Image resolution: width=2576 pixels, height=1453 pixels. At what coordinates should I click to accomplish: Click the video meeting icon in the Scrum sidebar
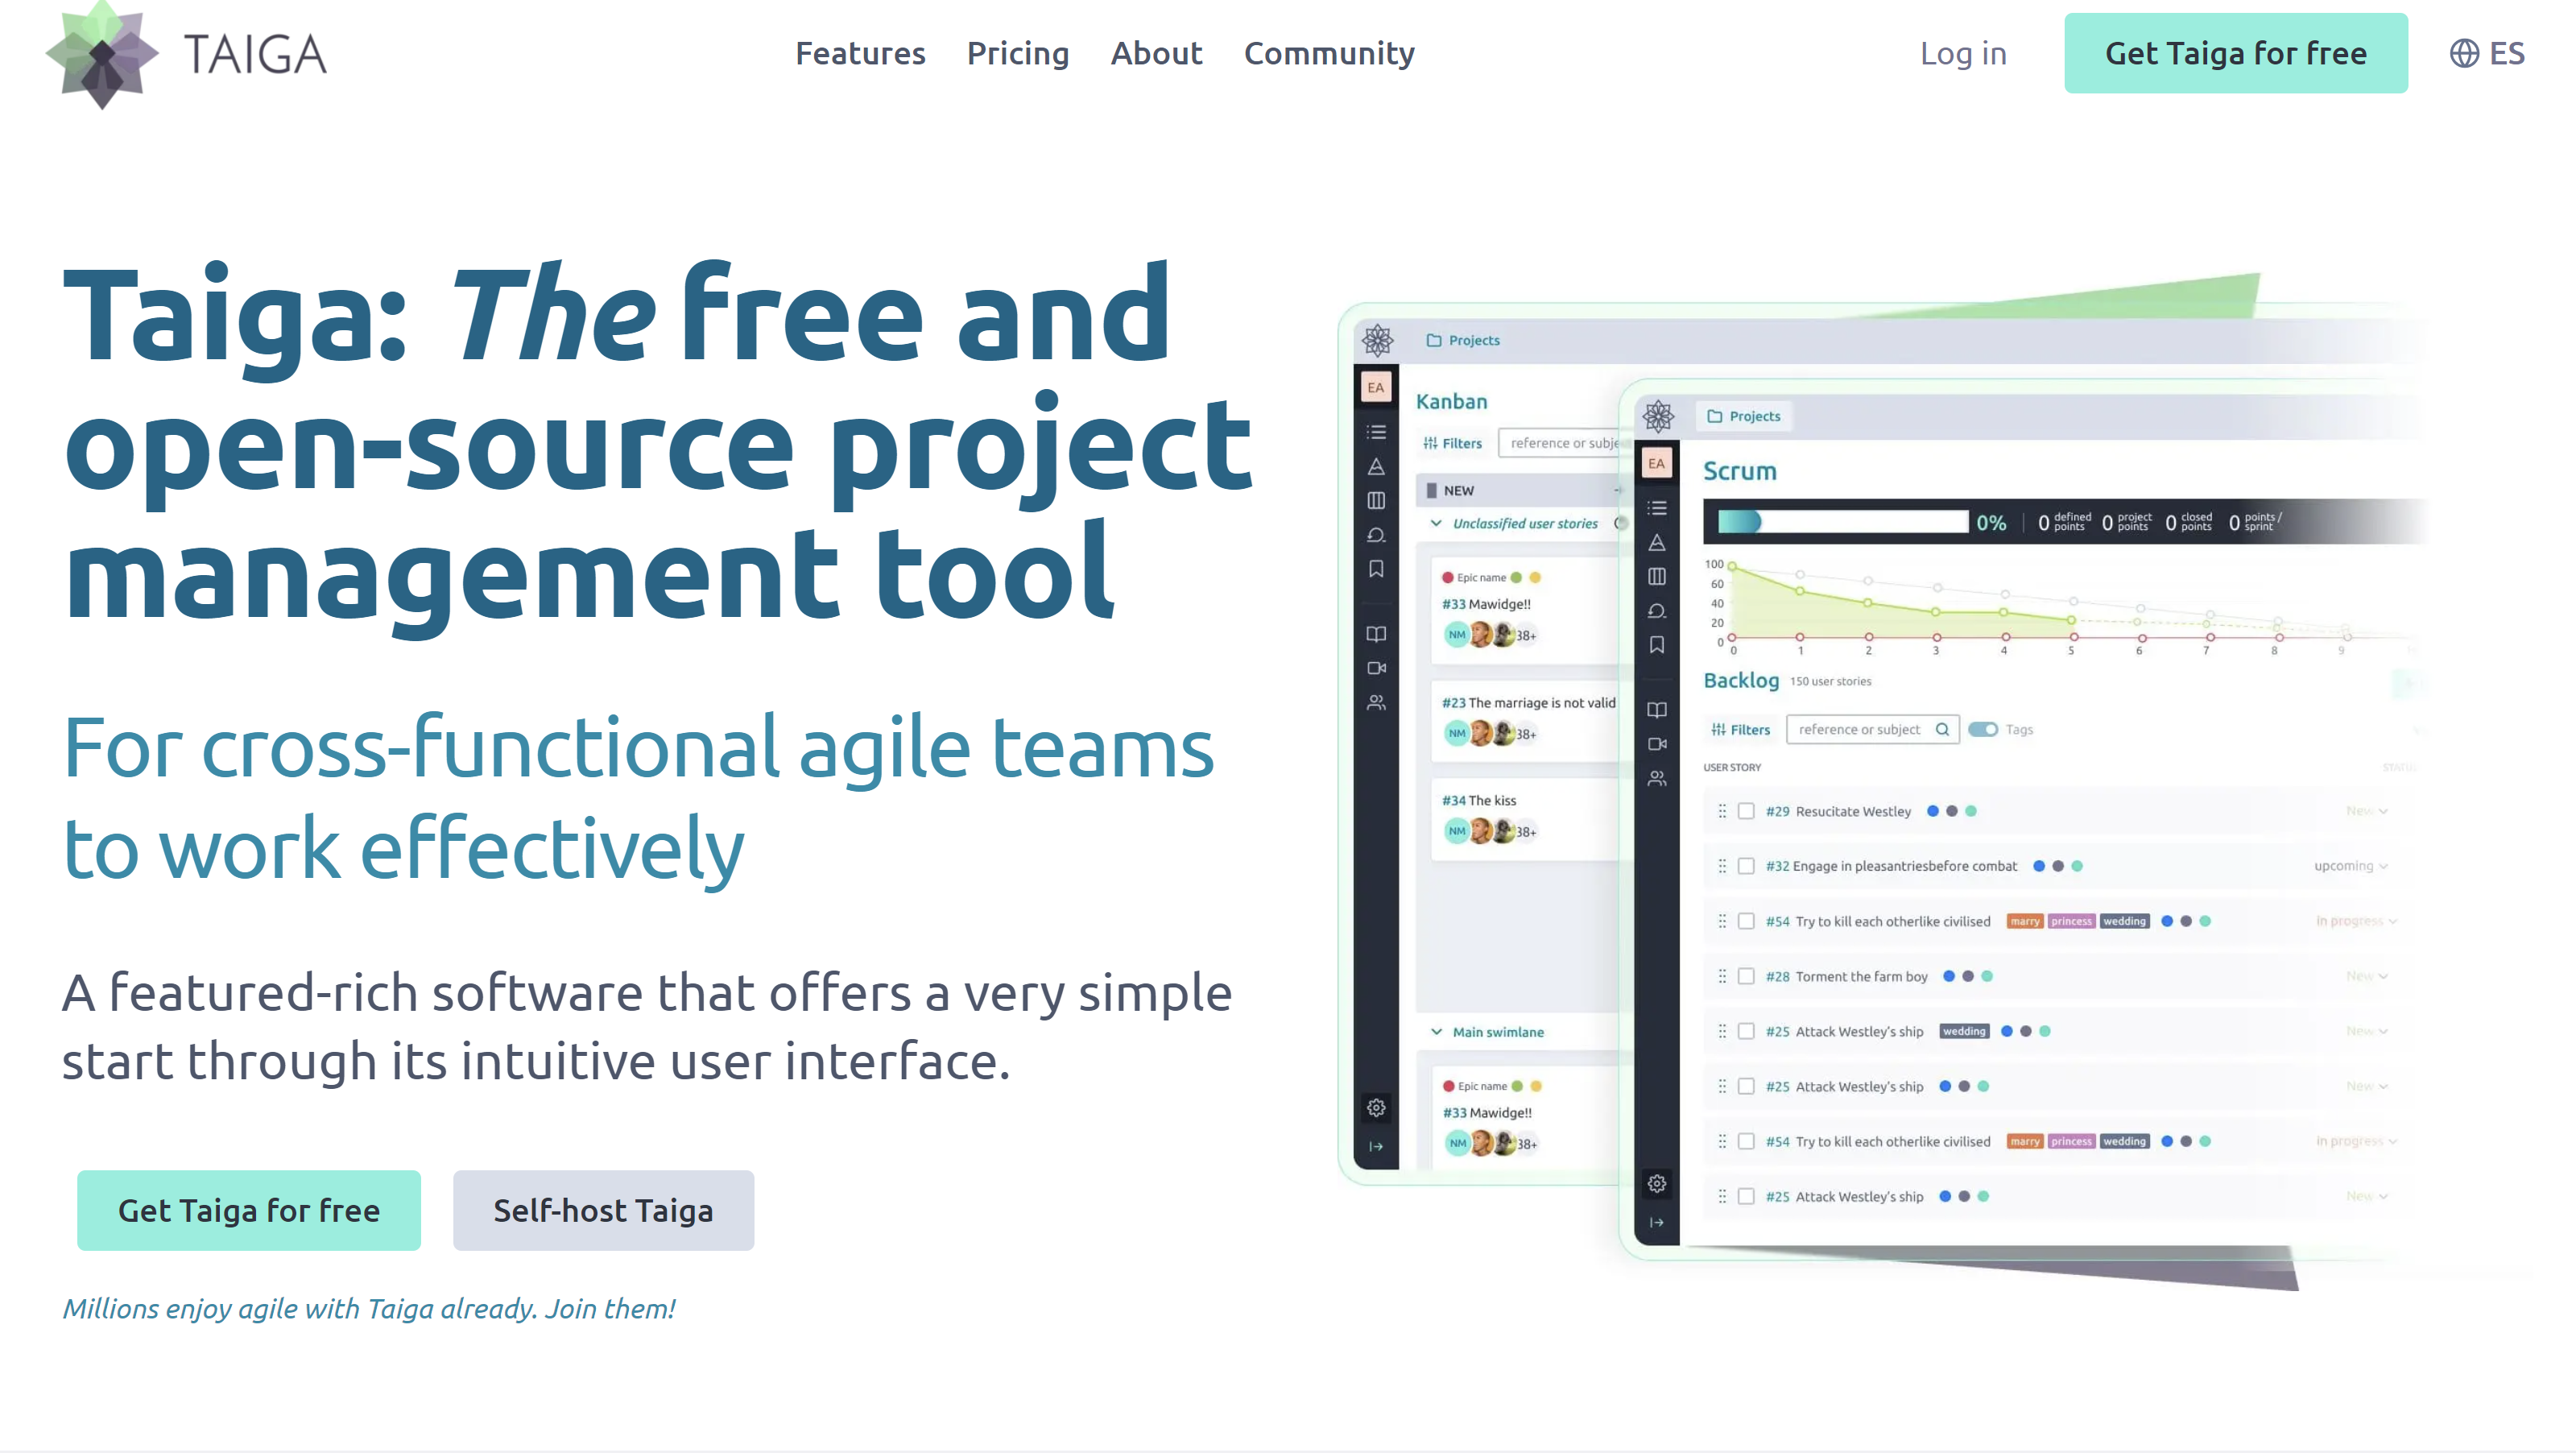[1656, 744]
